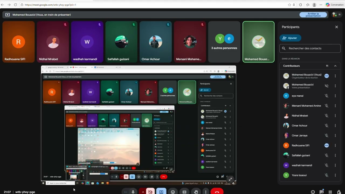Image resolution: width=345 pixels, height=194 pixels.
Task: Toggle captions in the call controls
Action: (x=184, y=192)
